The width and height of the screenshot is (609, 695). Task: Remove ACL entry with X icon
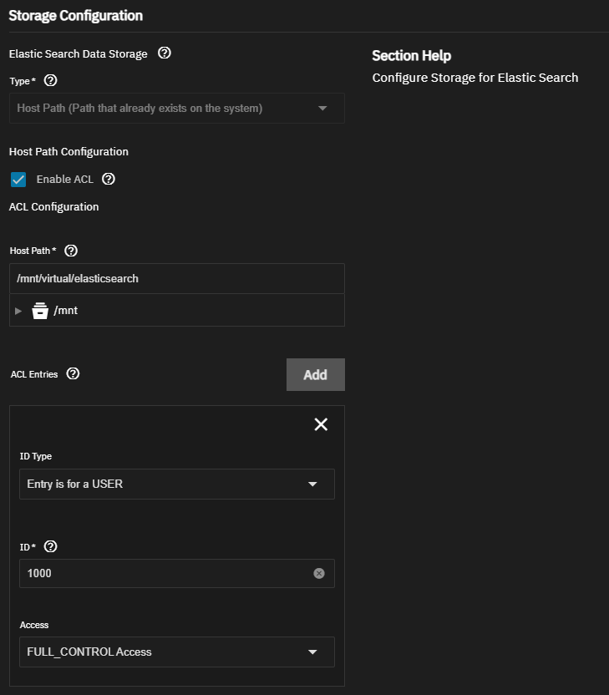(x=321, y=424)
